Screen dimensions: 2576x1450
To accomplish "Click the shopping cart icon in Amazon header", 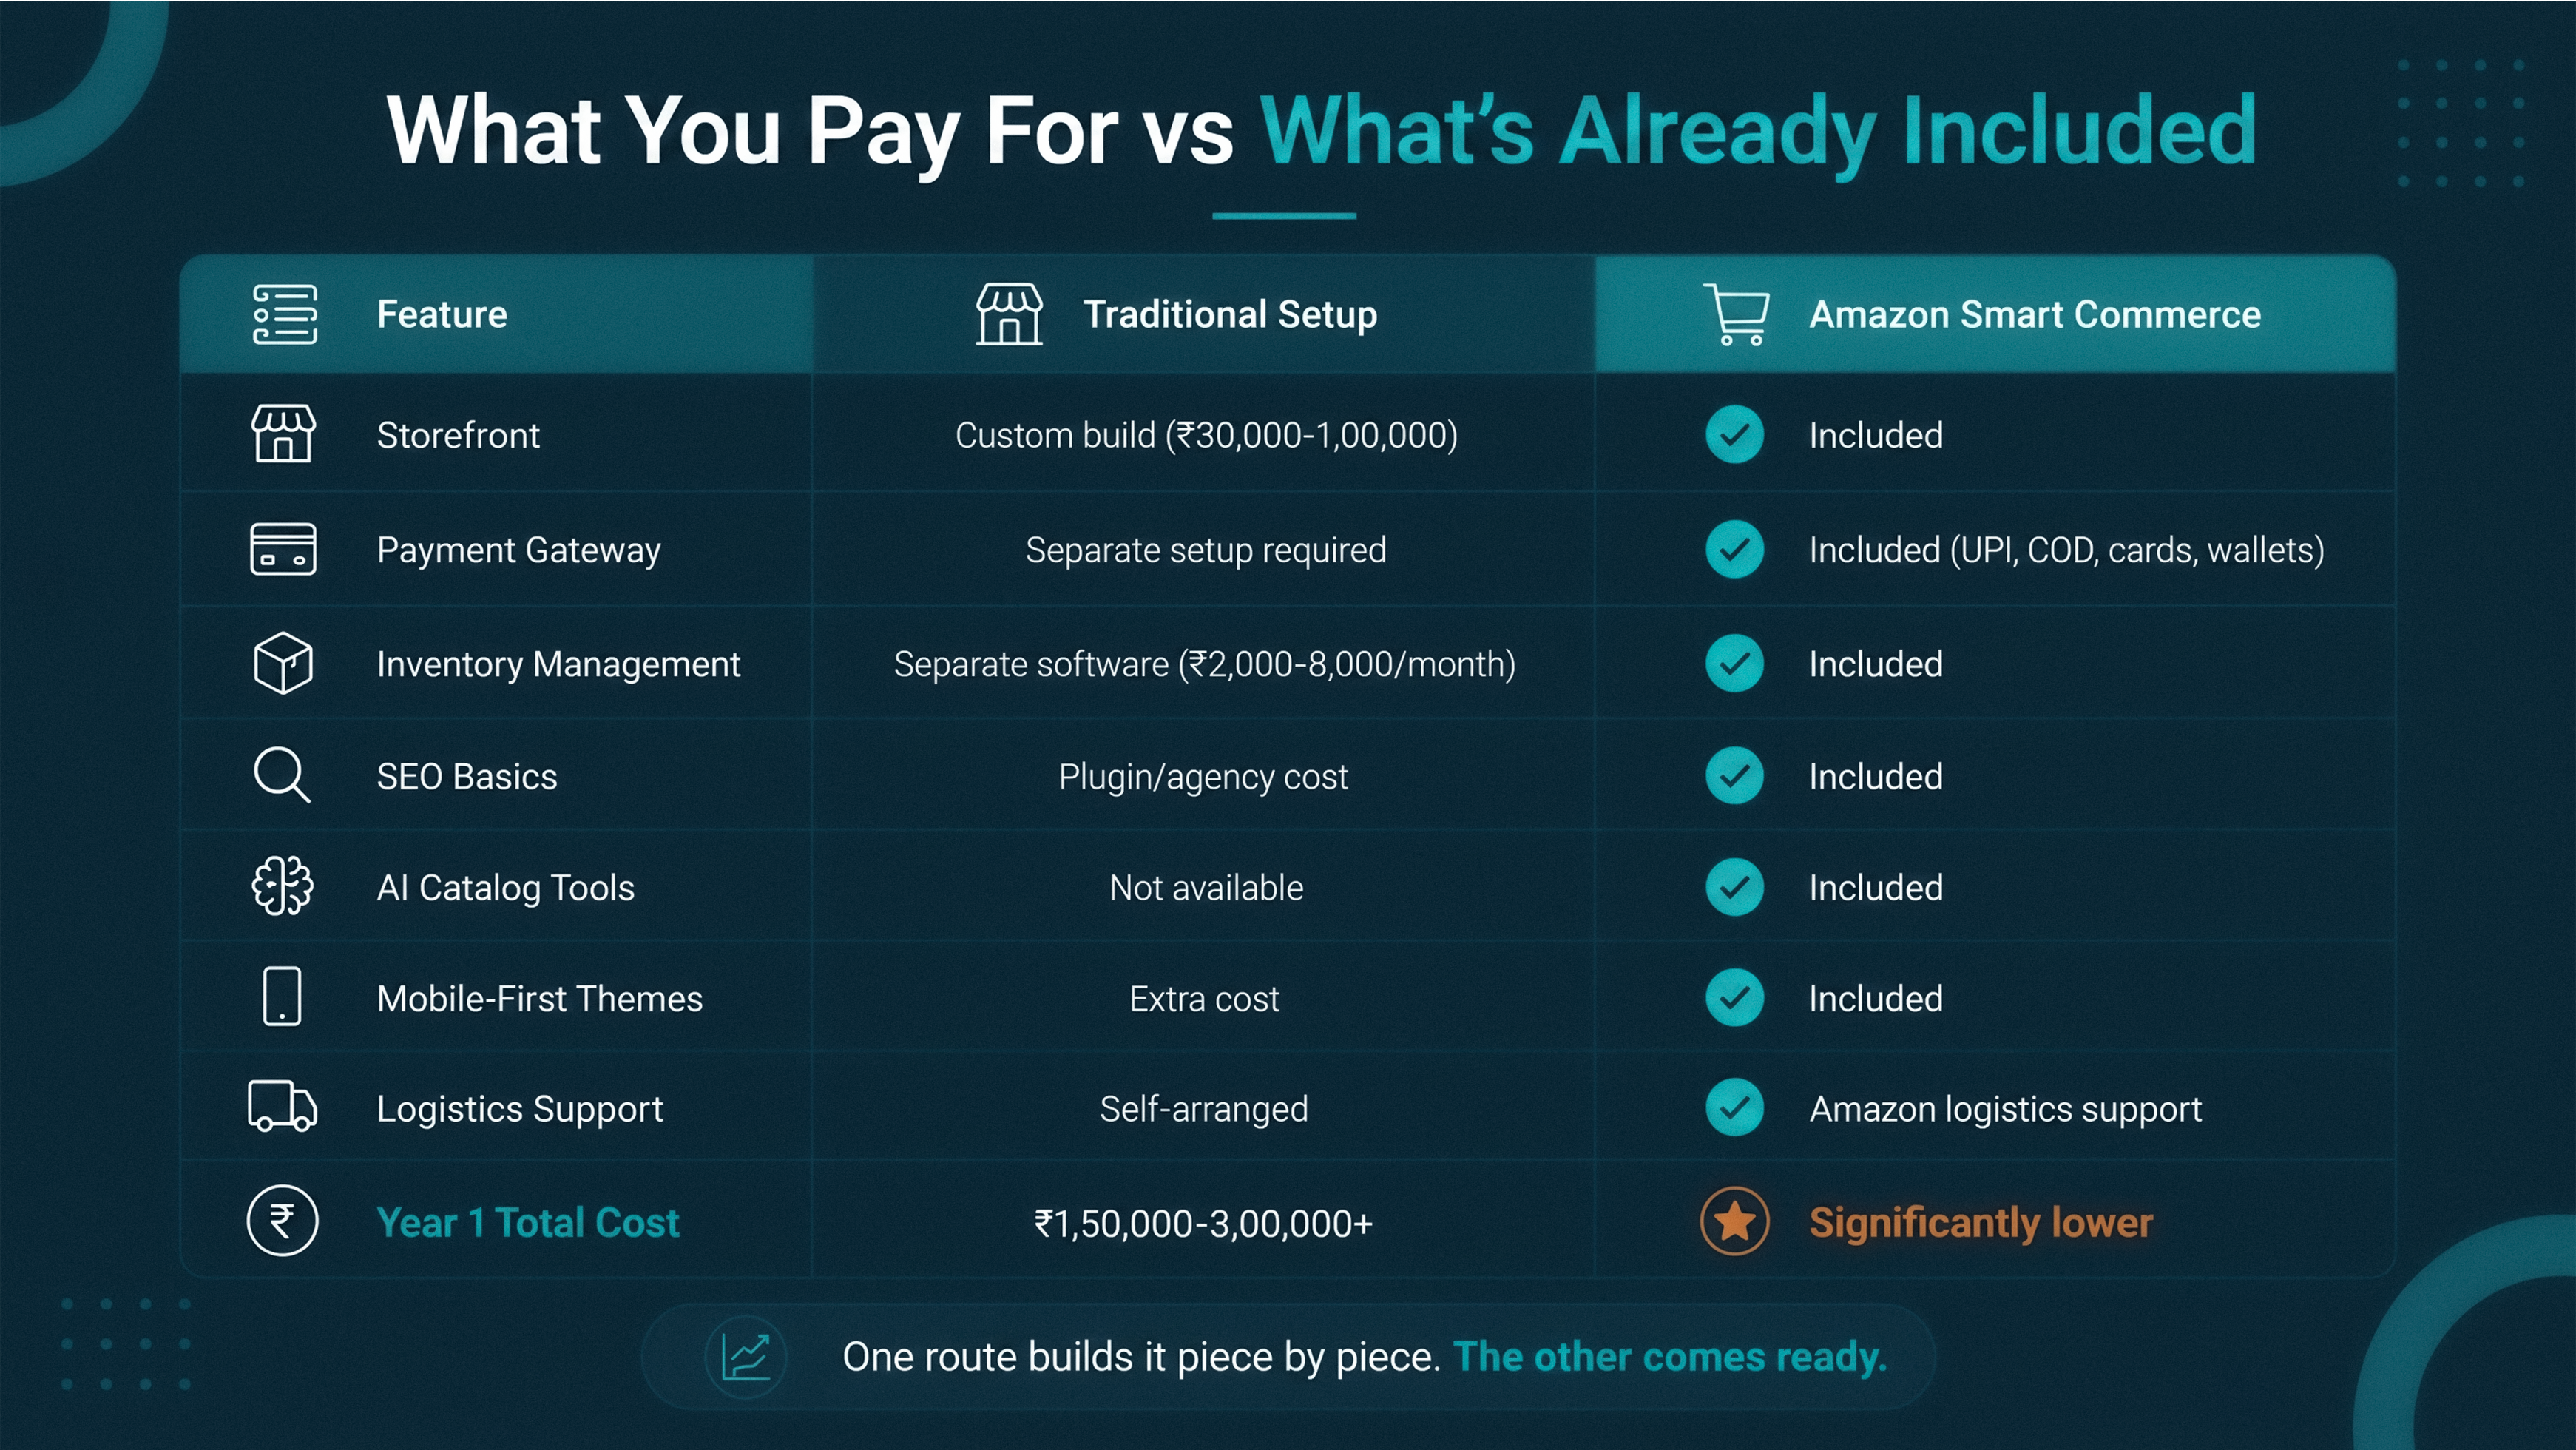I will tap(1738, 315).
